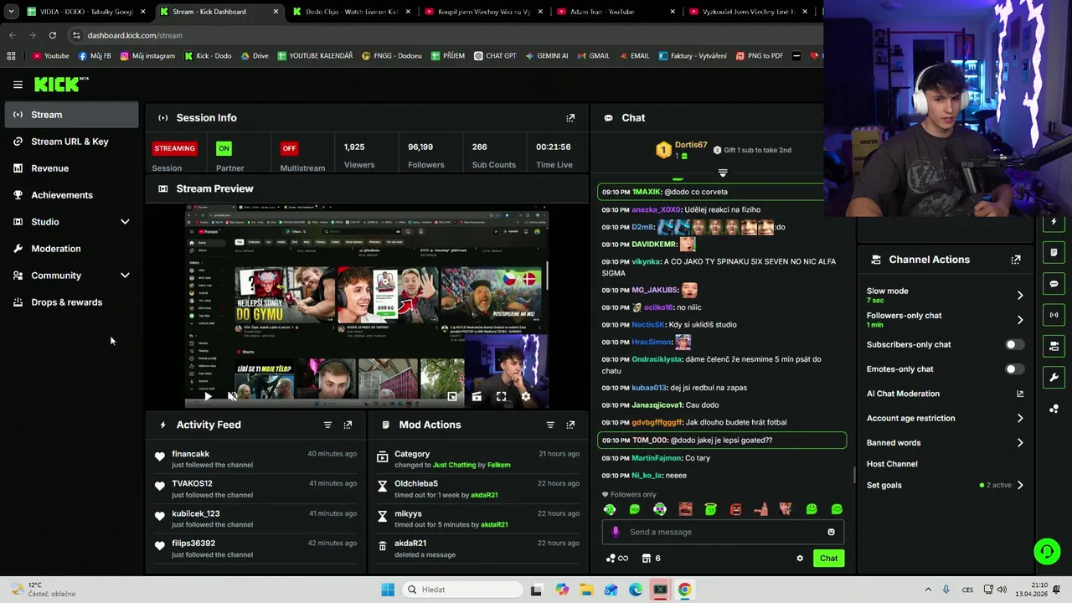This screenshot has width=1072, height=603.
Task: Enable Emotes-only chat switch
Action: pos(1013,369)
